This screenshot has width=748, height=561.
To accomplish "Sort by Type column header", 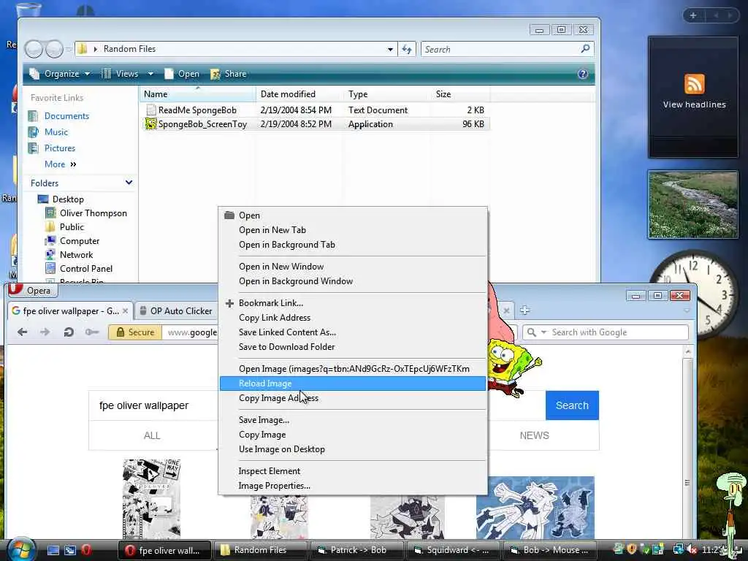I will click(x=387, y=94).
